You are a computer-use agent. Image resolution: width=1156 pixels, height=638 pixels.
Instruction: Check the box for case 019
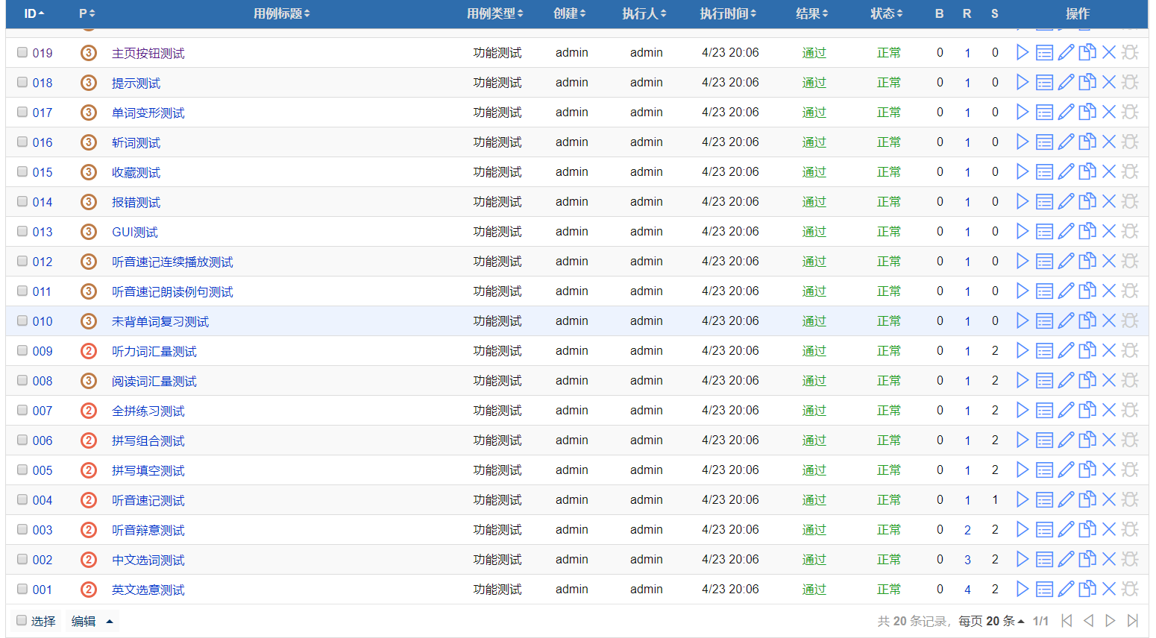(22, 52)
